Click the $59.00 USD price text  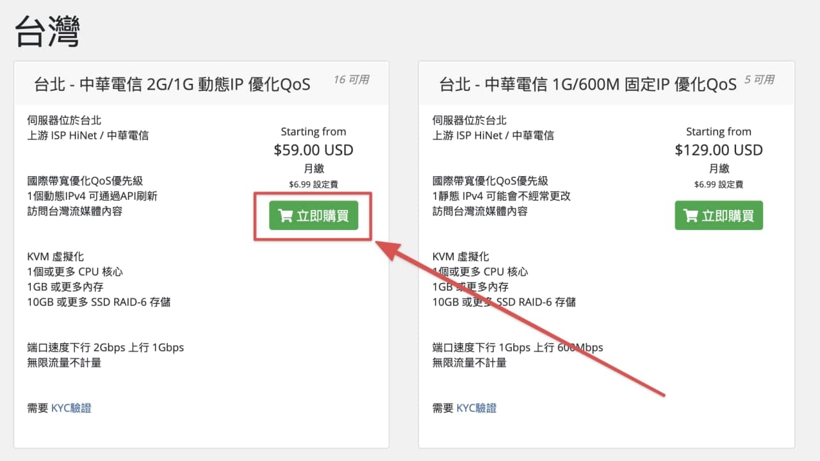click(313, 150)
